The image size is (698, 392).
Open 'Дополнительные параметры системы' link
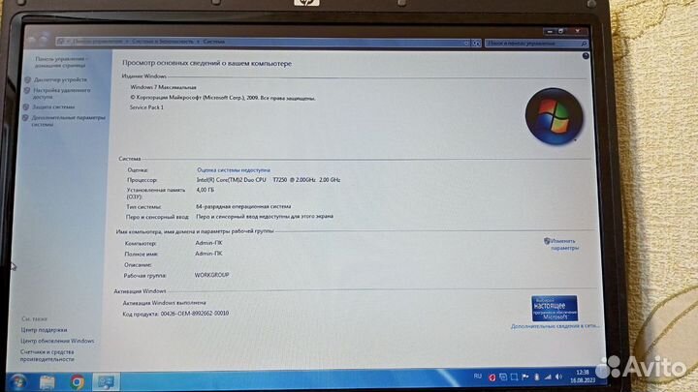click(x=68, y=121)
